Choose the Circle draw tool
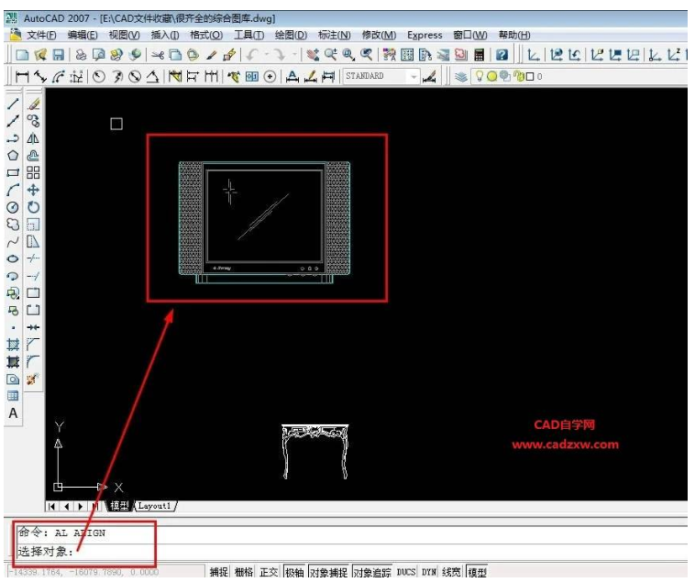This screenshot has width=695, height=582. click(13, 207)
